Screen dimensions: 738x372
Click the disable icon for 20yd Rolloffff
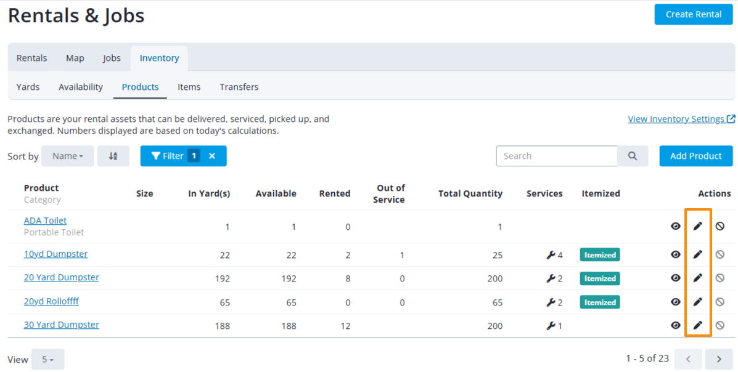point(720,302)
